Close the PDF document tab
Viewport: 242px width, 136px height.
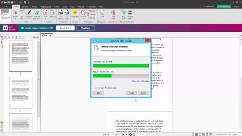pyautogui.click(x=50, y=36)
